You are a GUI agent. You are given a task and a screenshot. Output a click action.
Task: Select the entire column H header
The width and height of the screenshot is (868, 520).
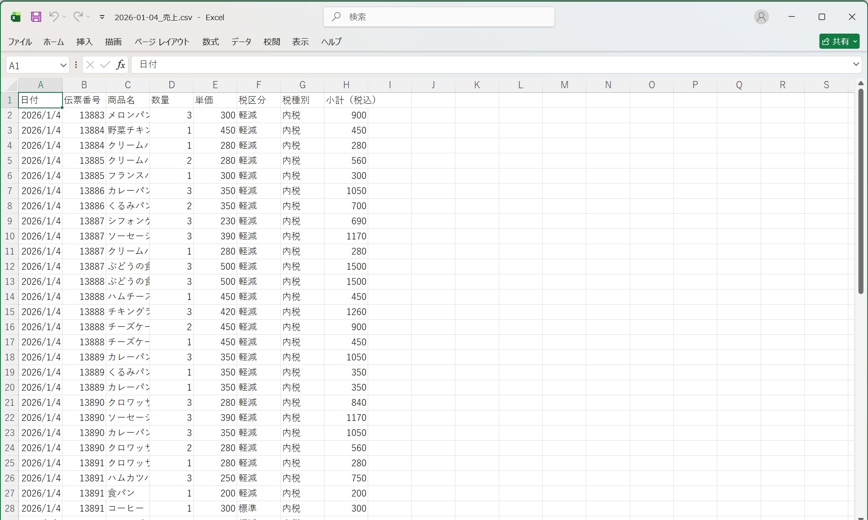(x=346, y=84)
